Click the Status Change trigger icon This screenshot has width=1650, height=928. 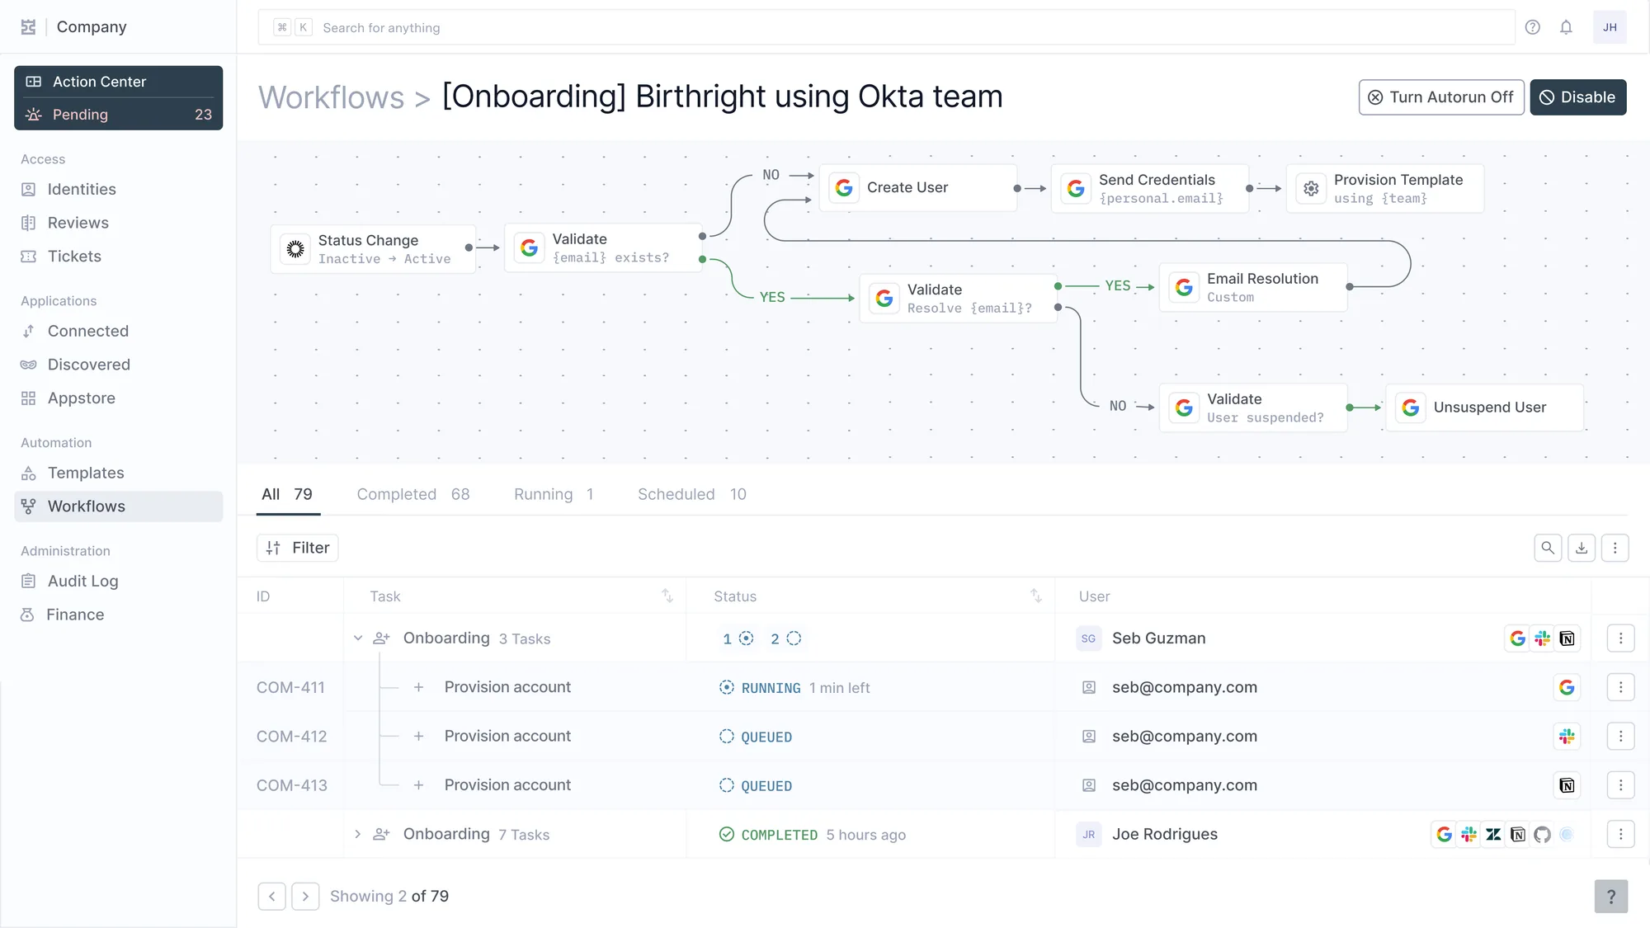coord(295,248)
